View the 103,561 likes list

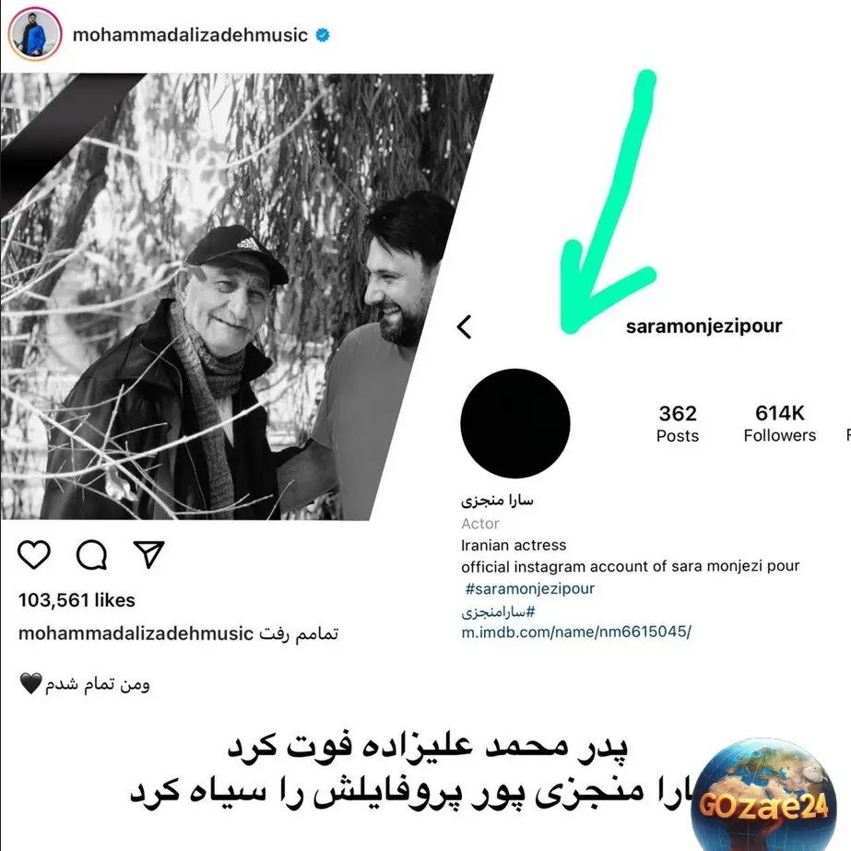coord(77,600)
